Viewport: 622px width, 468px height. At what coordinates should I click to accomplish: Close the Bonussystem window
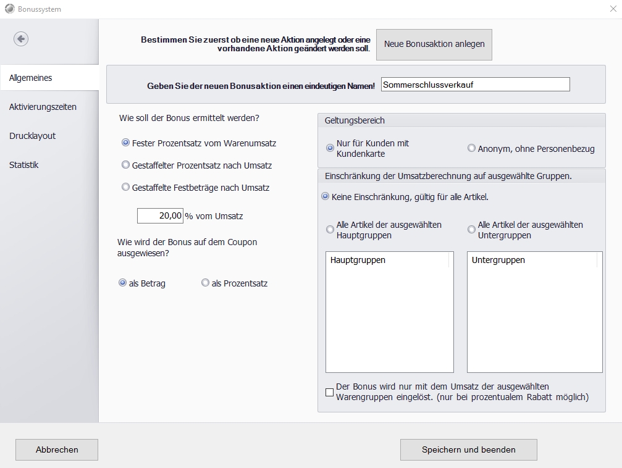click(x=613, y=9)
